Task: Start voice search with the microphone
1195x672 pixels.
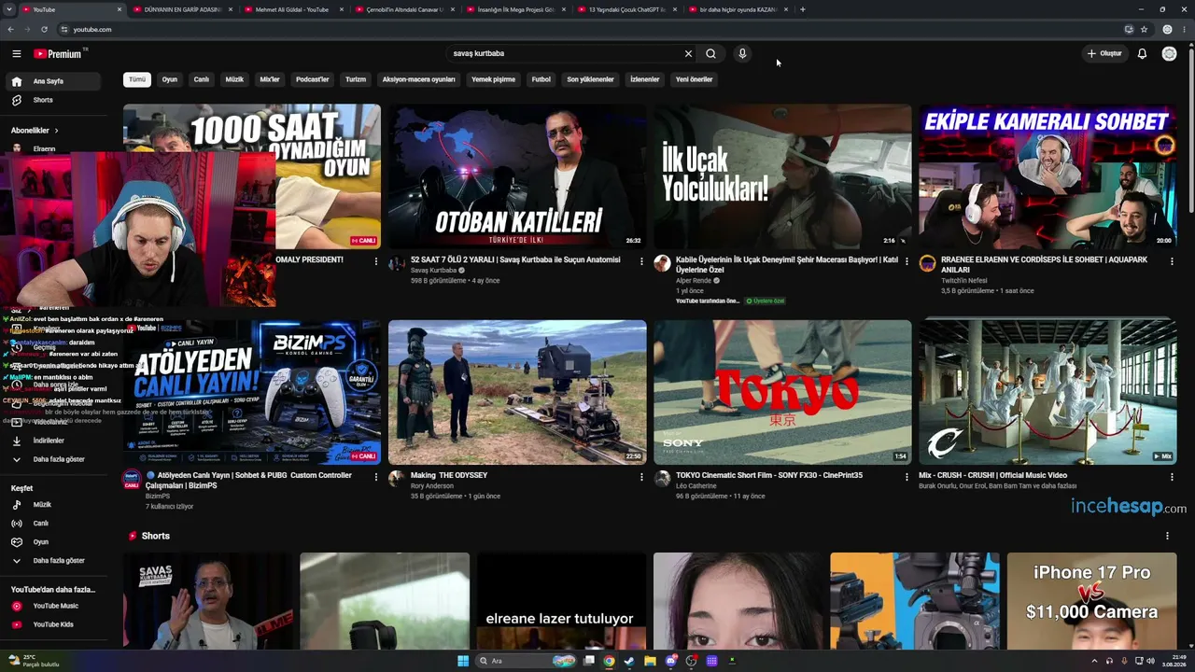Action: pyautogui.click(x=742, y=54)
